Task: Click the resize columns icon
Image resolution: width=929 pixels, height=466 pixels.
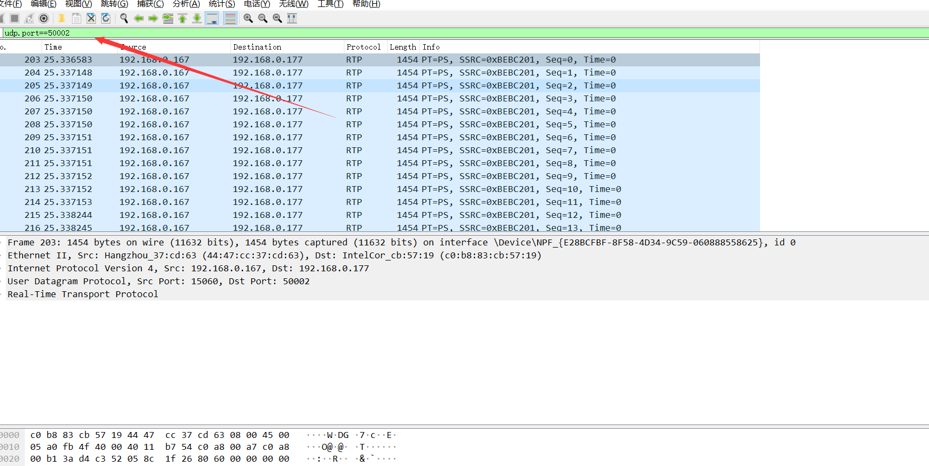Action: point(292,18)
